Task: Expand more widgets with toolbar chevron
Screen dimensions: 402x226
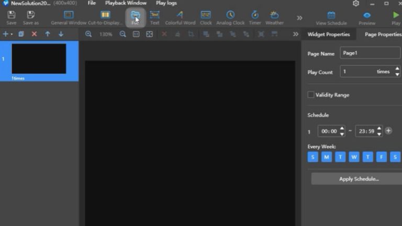Action: click(299, 18)
